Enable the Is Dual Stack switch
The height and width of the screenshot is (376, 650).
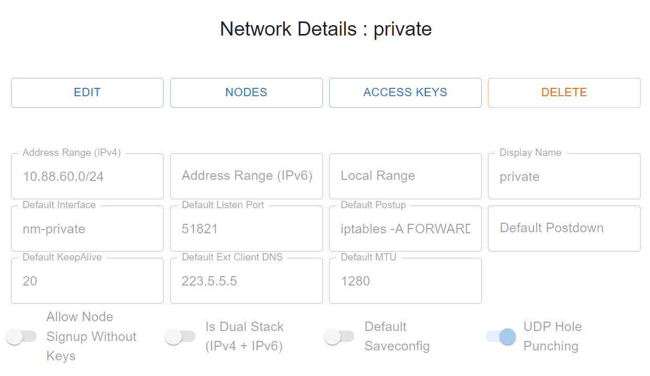180,337
